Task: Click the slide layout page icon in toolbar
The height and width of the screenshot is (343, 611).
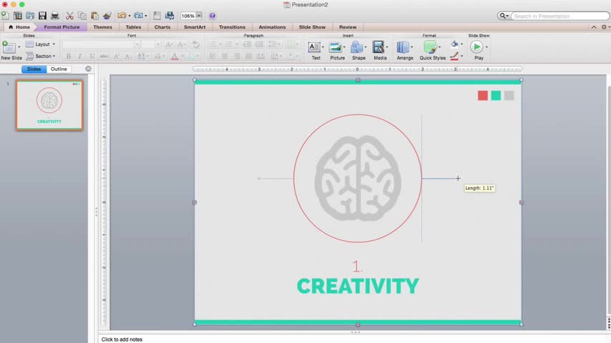Action: click(x=157, y=16)
